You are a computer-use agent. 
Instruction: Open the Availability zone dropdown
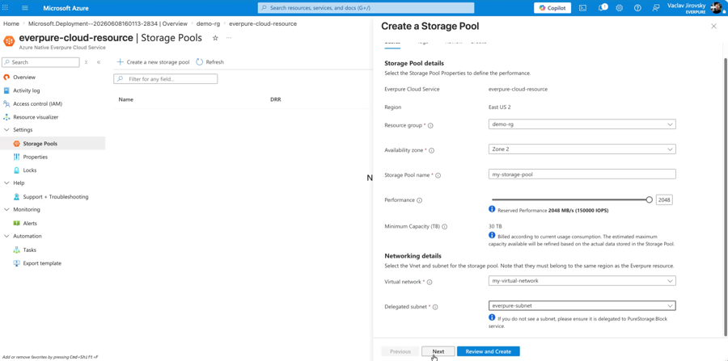[582, 149]
